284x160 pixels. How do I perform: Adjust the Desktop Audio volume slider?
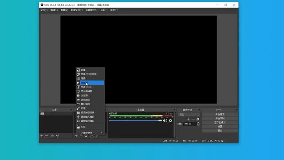tap(135, 120)
